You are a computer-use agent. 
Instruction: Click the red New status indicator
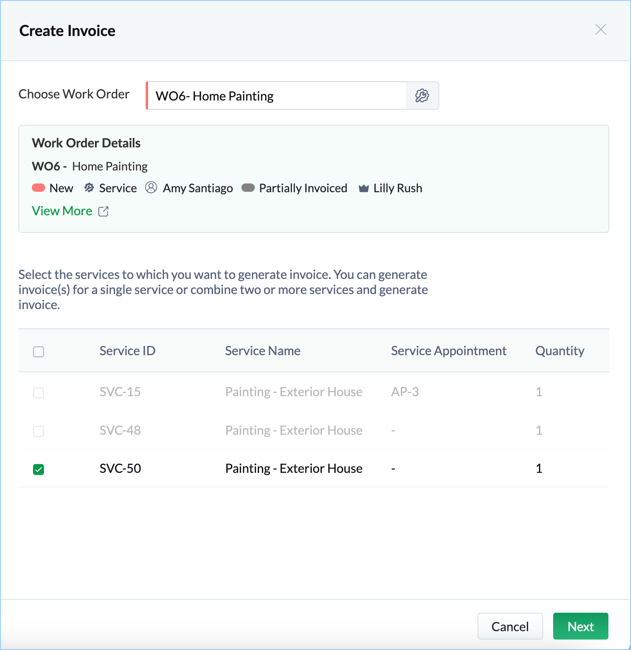pos(38,188)
